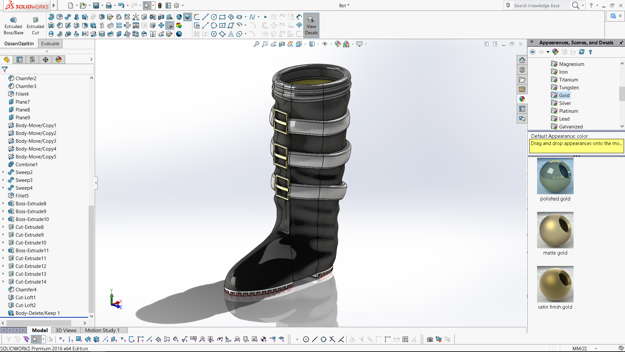Screen dimensions: 625x352
Task: Open the Design Library task pane tab
Action: pos(522,70)
